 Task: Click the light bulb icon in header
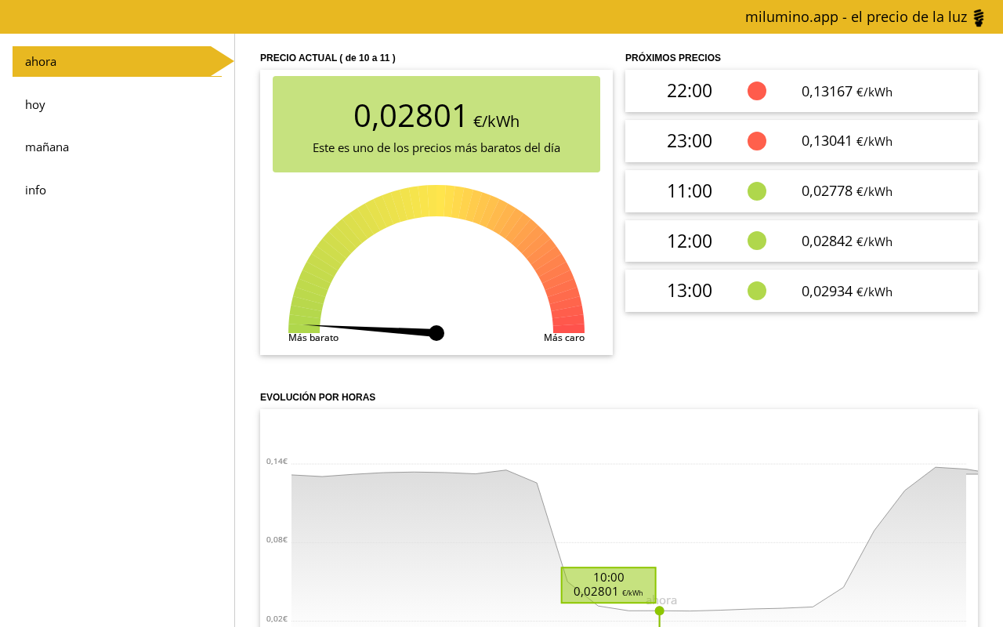pyautogui.click(x=979, y=17)
